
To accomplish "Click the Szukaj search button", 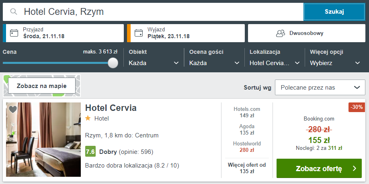I will [x=334, y=12].
